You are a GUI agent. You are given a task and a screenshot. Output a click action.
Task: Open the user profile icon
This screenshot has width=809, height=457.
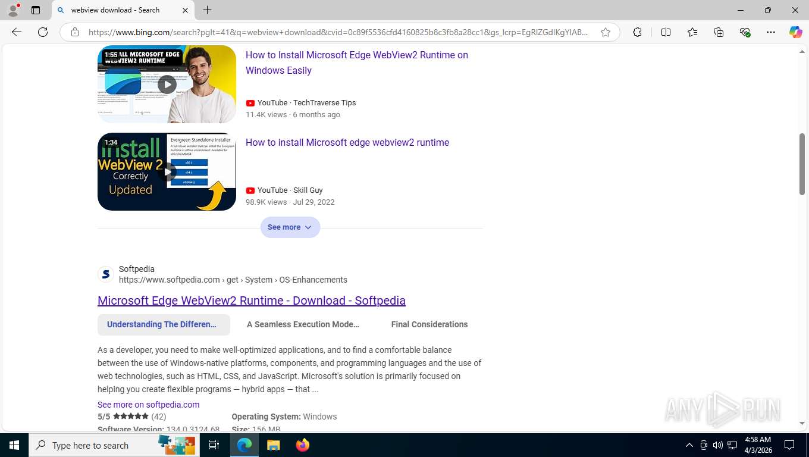pos(13,10)
